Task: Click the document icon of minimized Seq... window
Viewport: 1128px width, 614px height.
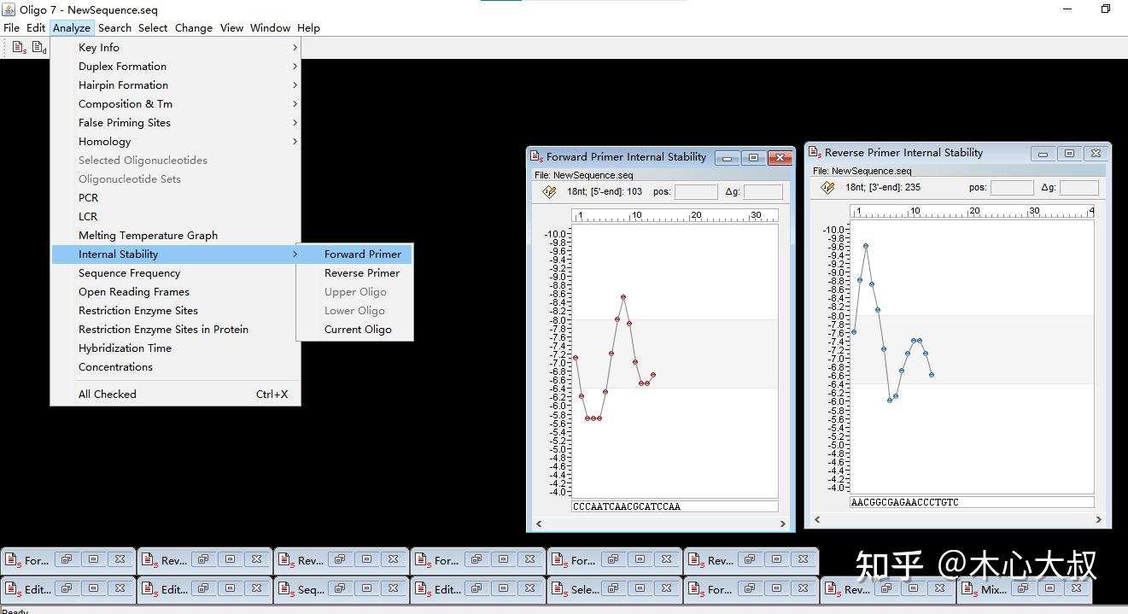Action: click(x=285, y=589)
